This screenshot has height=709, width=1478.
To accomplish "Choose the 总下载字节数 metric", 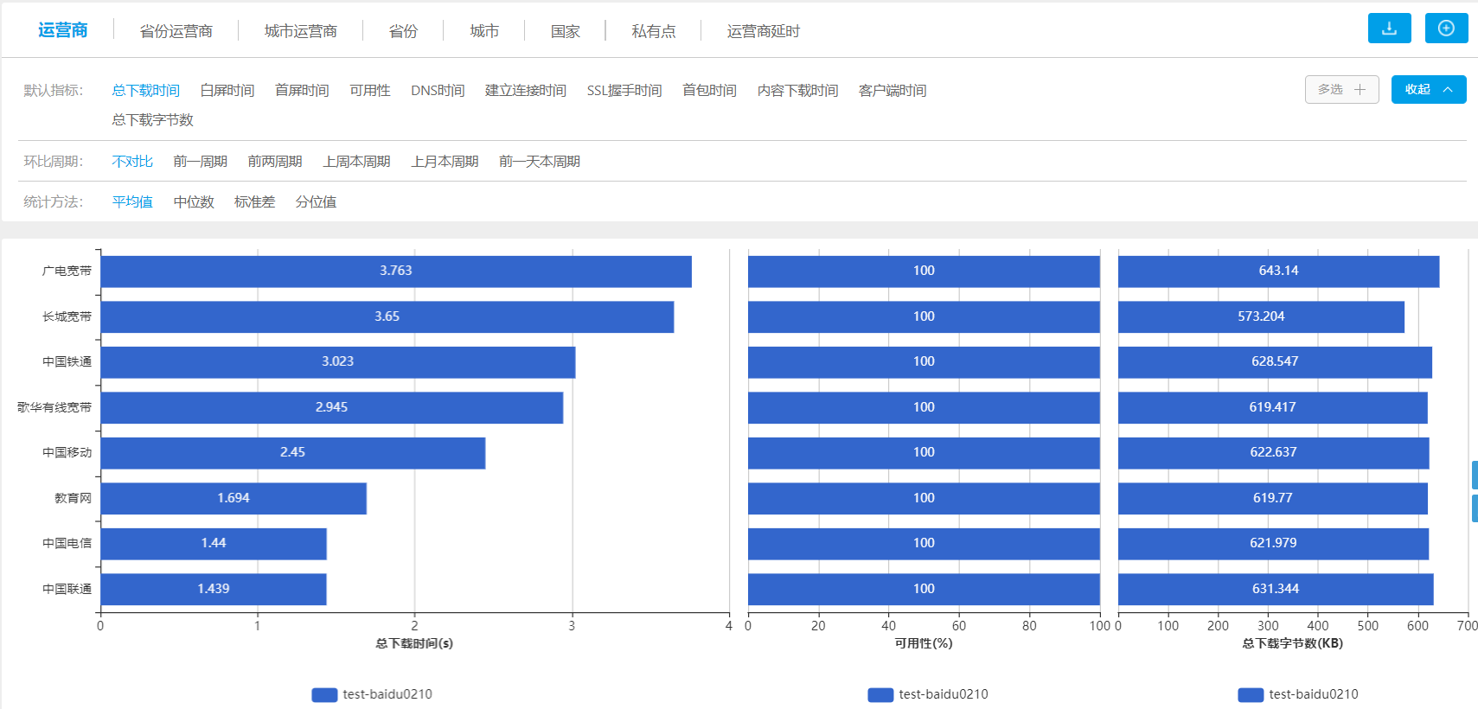I will pos(152,120).
